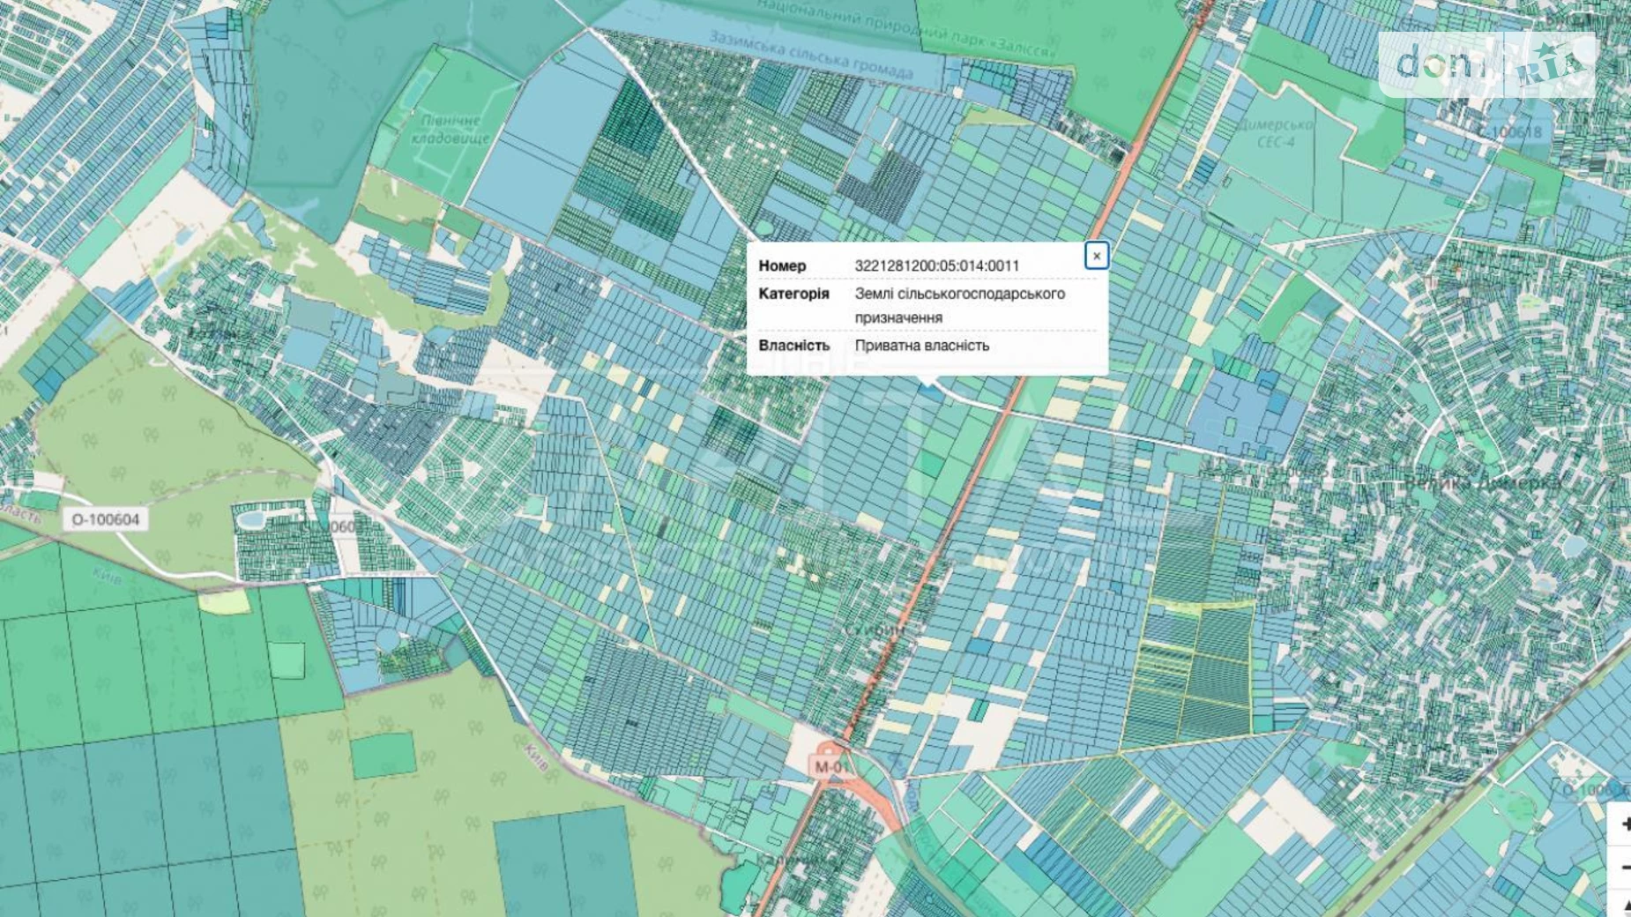Click the 'Зазимська сільська громада' label
The image size is (1631, 917).
click(810, 55)
